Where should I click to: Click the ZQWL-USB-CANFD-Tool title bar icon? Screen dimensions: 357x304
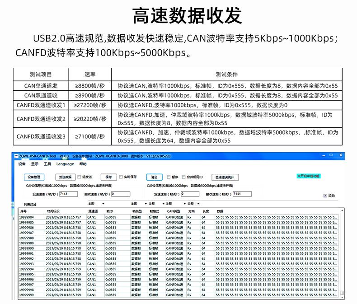(16, 156)
